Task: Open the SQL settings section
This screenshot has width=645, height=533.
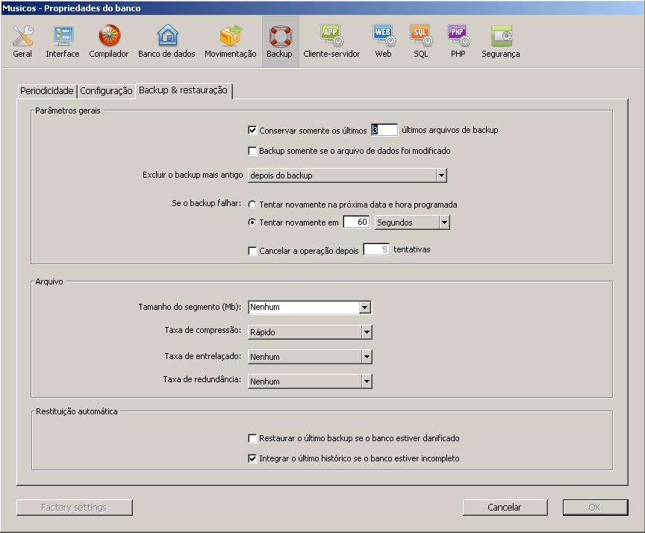Action: click(421, 42)
